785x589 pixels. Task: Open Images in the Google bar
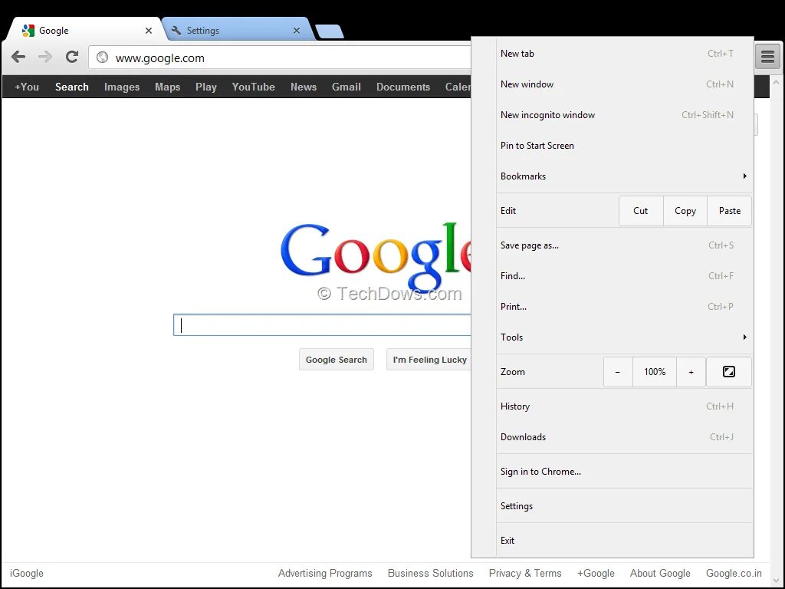click(122, 87)
